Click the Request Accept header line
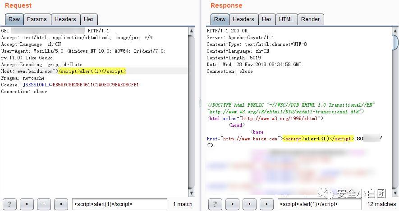This screenshot has height=211, width=399. 77,38
